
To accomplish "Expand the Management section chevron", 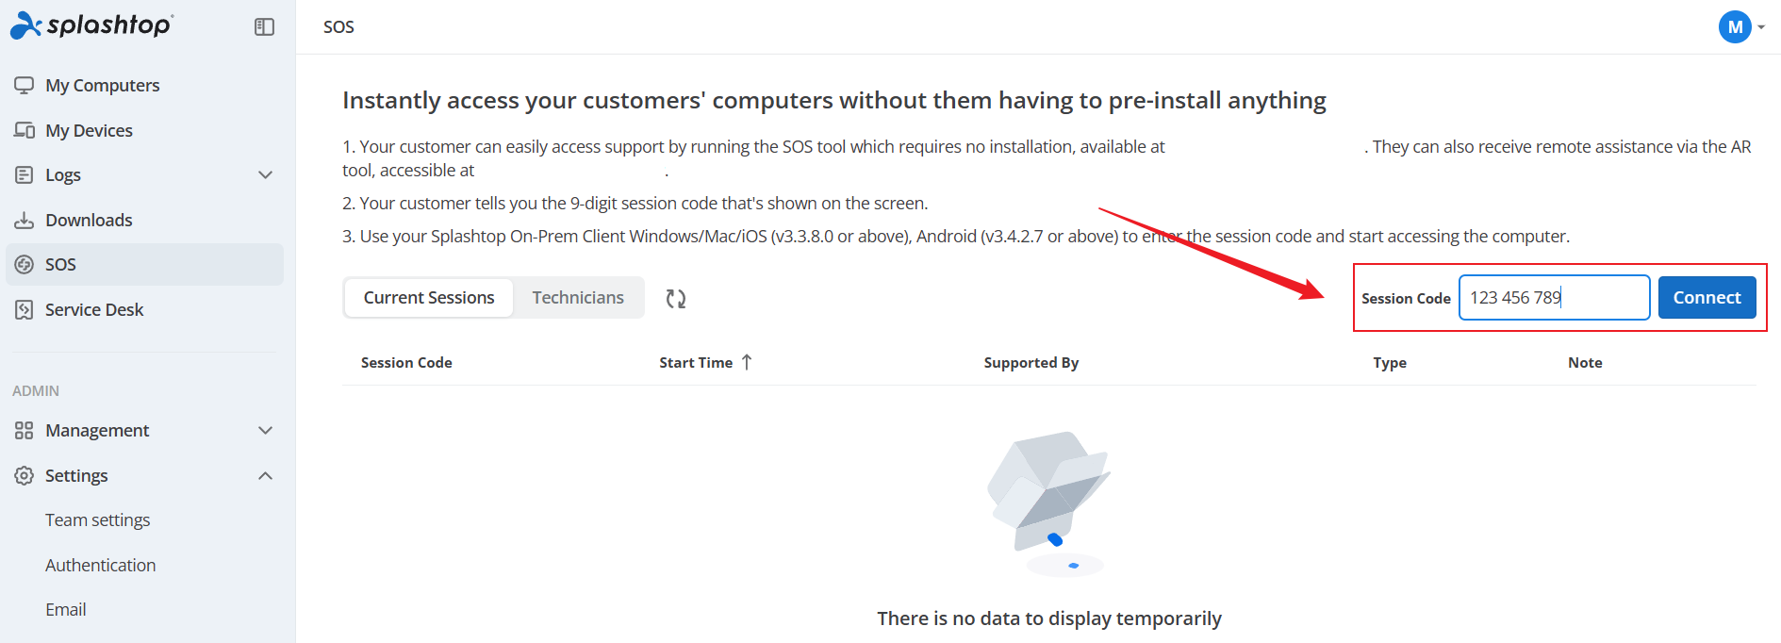I will point(265,430).
